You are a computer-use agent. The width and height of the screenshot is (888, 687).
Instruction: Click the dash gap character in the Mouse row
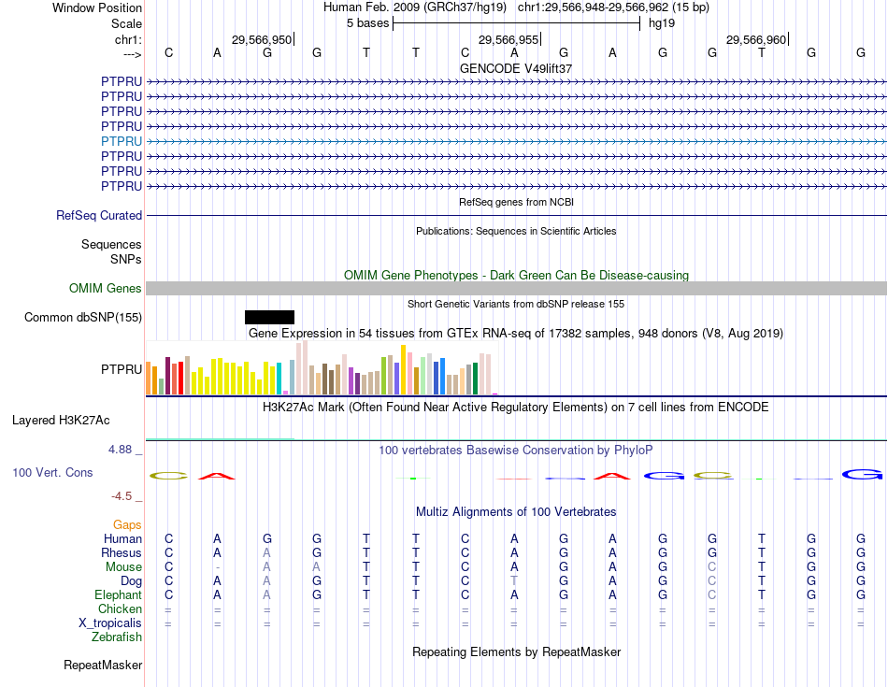point(218,567)
